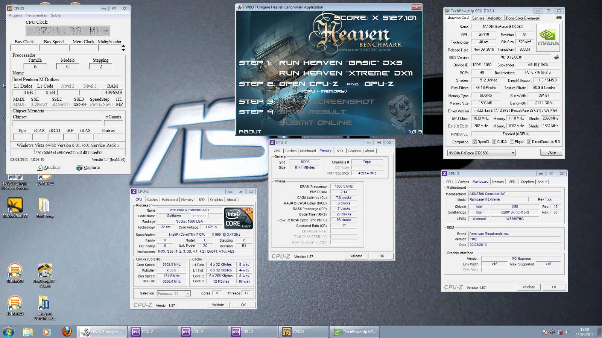Click the Capturar button in CPUID

88,168
